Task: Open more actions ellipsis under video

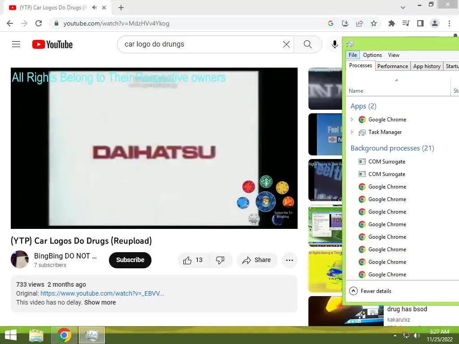Action: pos(290,260)
